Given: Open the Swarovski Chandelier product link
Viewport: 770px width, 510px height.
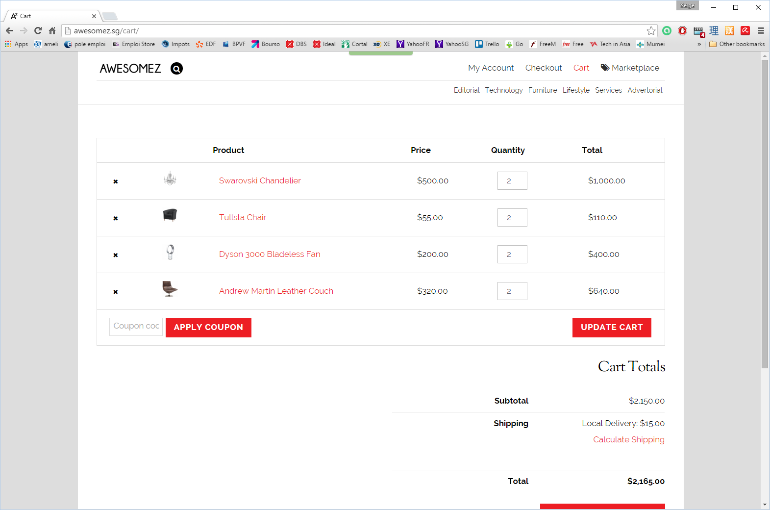Looking at the screenshot, I should (x=260, y=180).
